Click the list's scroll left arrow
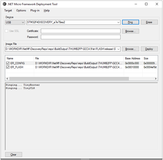163x160 pixels. click(x=7, y=79)
